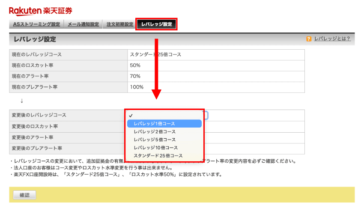Click the orange question mark help icon

click(308, 39)
